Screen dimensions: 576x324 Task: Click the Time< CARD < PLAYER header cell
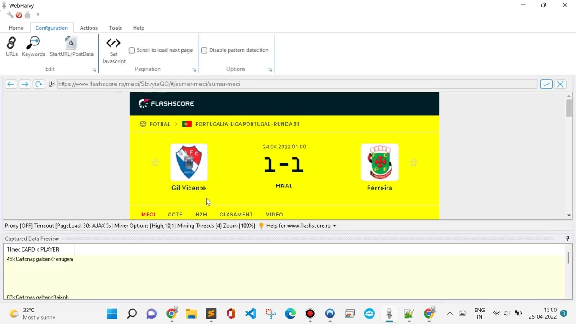point(39,249)
